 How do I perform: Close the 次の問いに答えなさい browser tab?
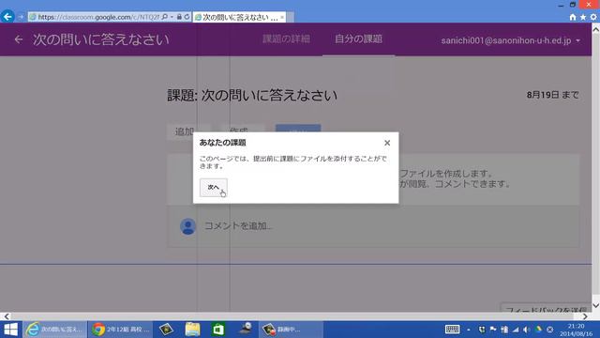[x=282, y=17]
